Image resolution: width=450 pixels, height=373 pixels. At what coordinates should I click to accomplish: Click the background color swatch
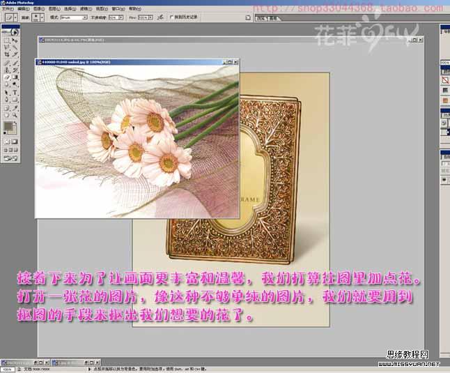[x=13, y=131]
